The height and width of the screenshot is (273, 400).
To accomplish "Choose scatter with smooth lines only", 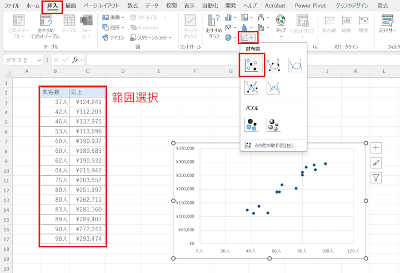I will coord(296,65).
